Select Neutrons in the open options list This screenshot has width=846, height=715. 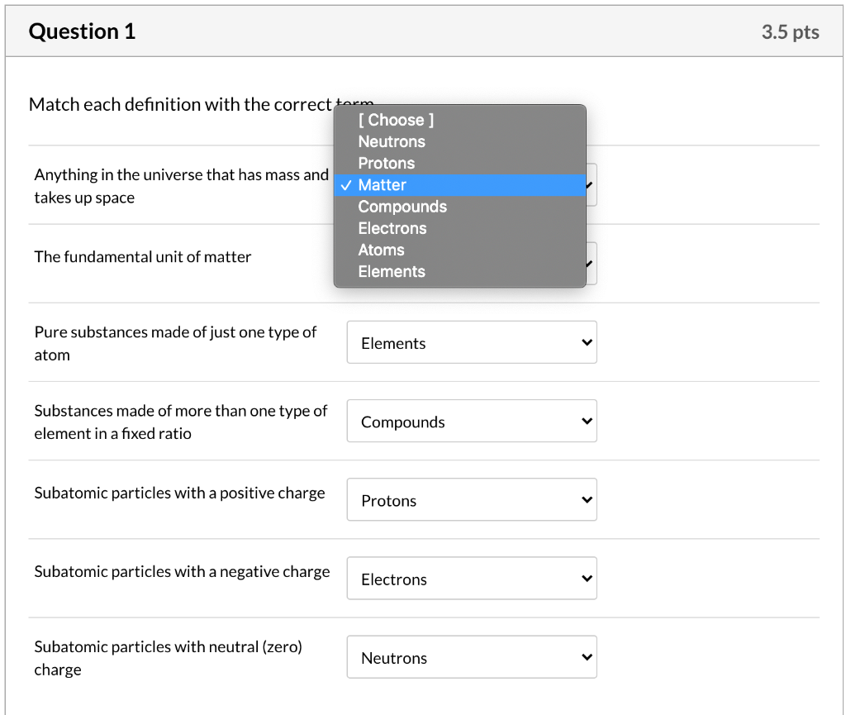click(392, 141)
